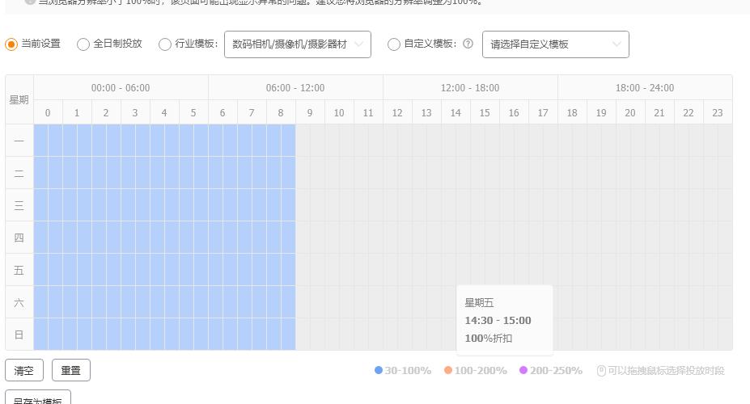Viewport: 750px width, 404px height.
Task: Click the orange 100-200% legend dot
Action: pyautogui.click(x=448, y=370)
